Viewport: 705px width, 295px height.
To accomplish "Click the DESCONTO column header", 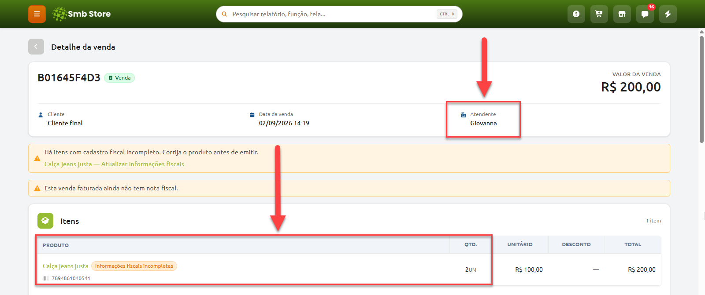I will [576, 244].
